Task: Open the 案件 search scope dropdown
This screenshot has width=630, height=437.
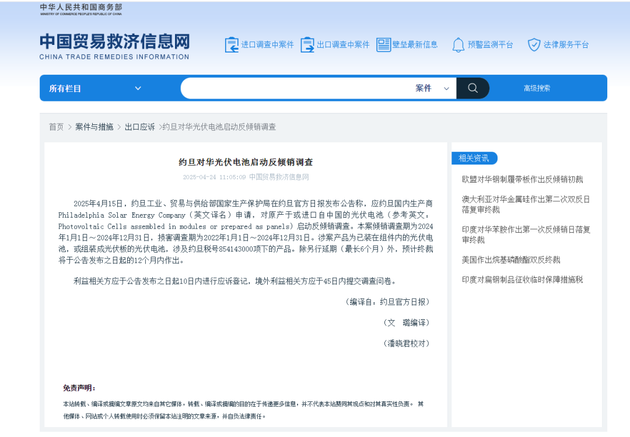Action: (433, 88)
